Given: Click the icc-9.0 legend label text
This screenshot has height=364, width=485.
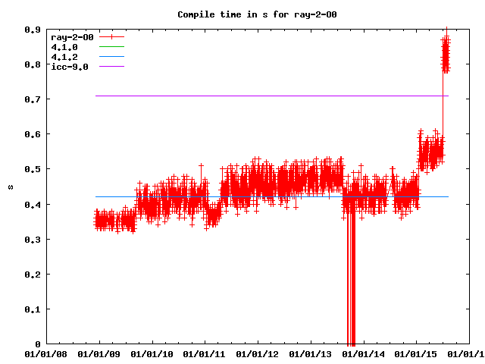Looking at the screenshot, I should coord(70,67).
